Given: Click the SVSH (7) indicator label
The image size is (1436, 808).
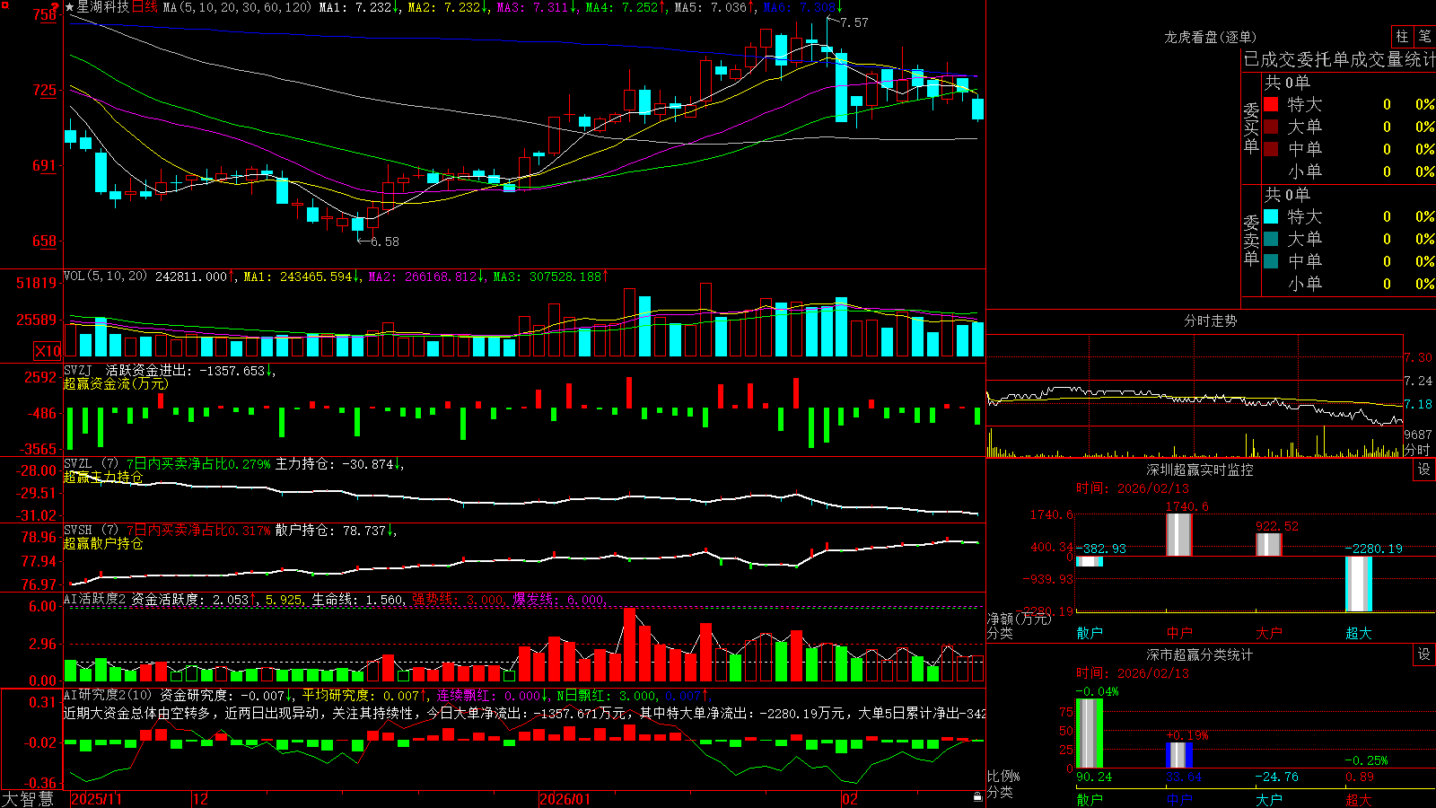Looking at the screenshot, I should point(92,531).
